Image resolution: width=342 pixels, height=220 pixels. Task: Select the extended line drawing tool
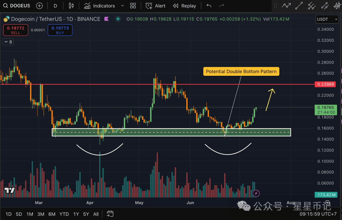tap(325, 6)
